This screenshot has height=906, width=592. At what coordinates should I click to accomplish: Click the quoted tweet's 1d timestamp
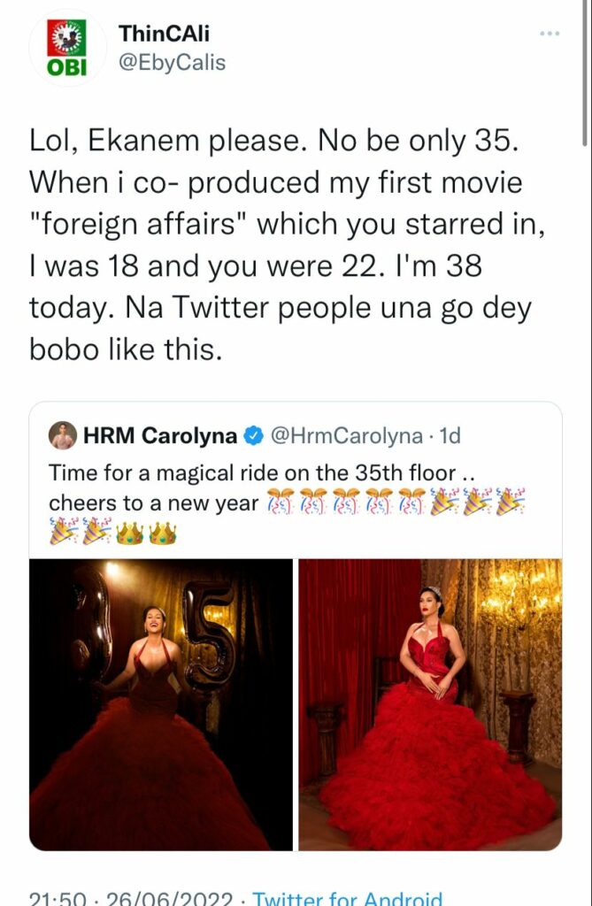(x=450, y=435)
